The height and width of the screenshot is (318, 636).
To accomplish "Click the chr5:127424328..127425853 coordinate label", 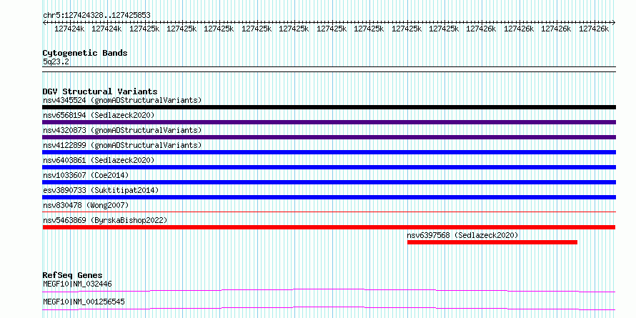I will point(96,15).
